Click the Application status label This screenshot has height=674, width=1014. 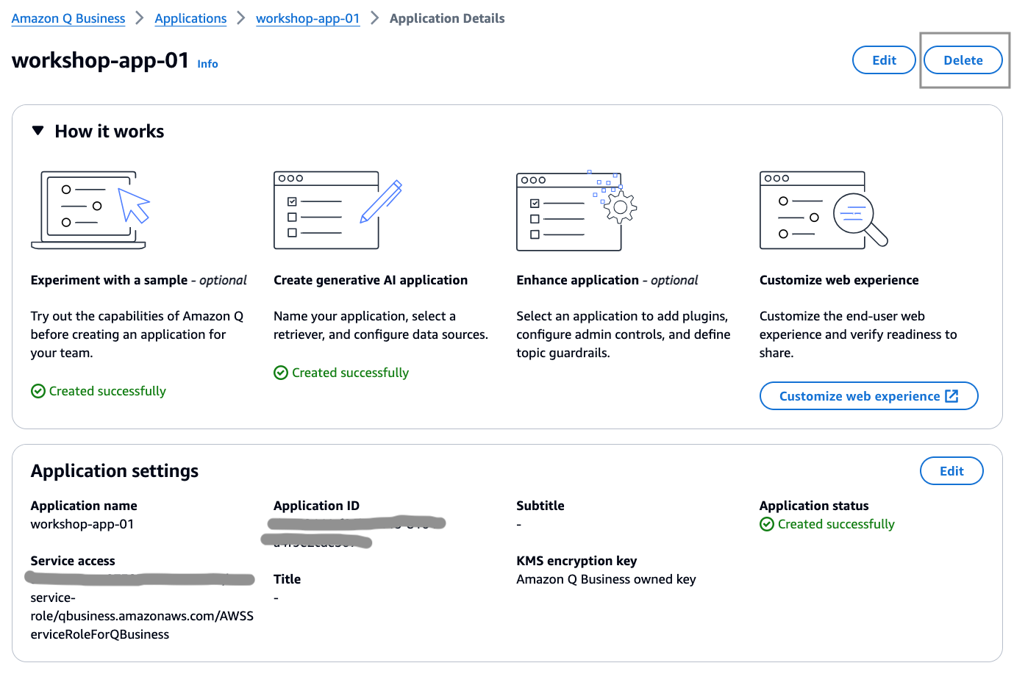click(814, 506)
